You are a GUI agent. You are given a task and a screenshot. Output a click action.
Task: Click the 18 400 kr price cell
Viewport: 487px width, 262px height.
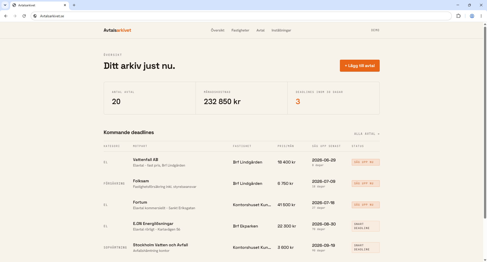pyautogui.click(x=286, y=162)
